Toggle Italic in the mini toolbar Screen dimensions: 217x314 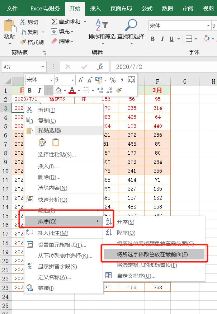pos(39,90)
